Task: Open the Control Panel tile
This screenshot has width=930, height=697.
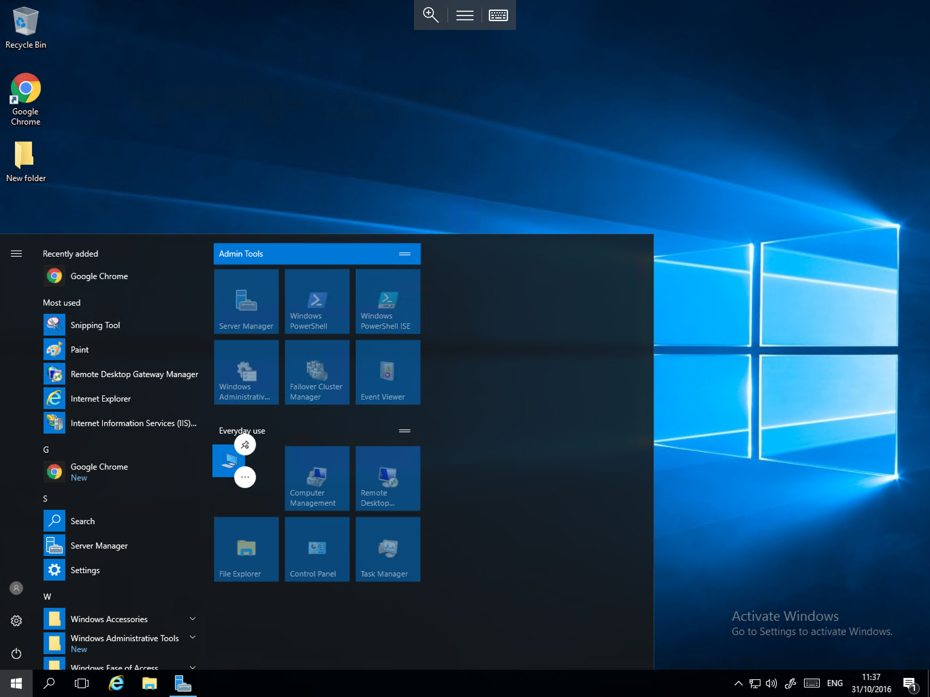Action: pos(317,549)
